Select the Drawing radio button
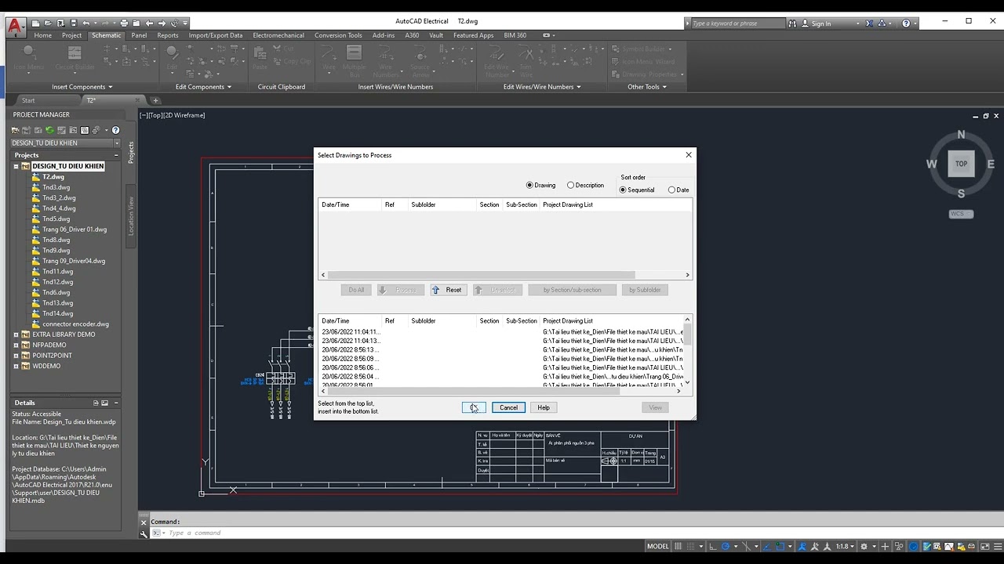Screen dimensions: 1004x564 pyautogui.click(x=530, y=186)
